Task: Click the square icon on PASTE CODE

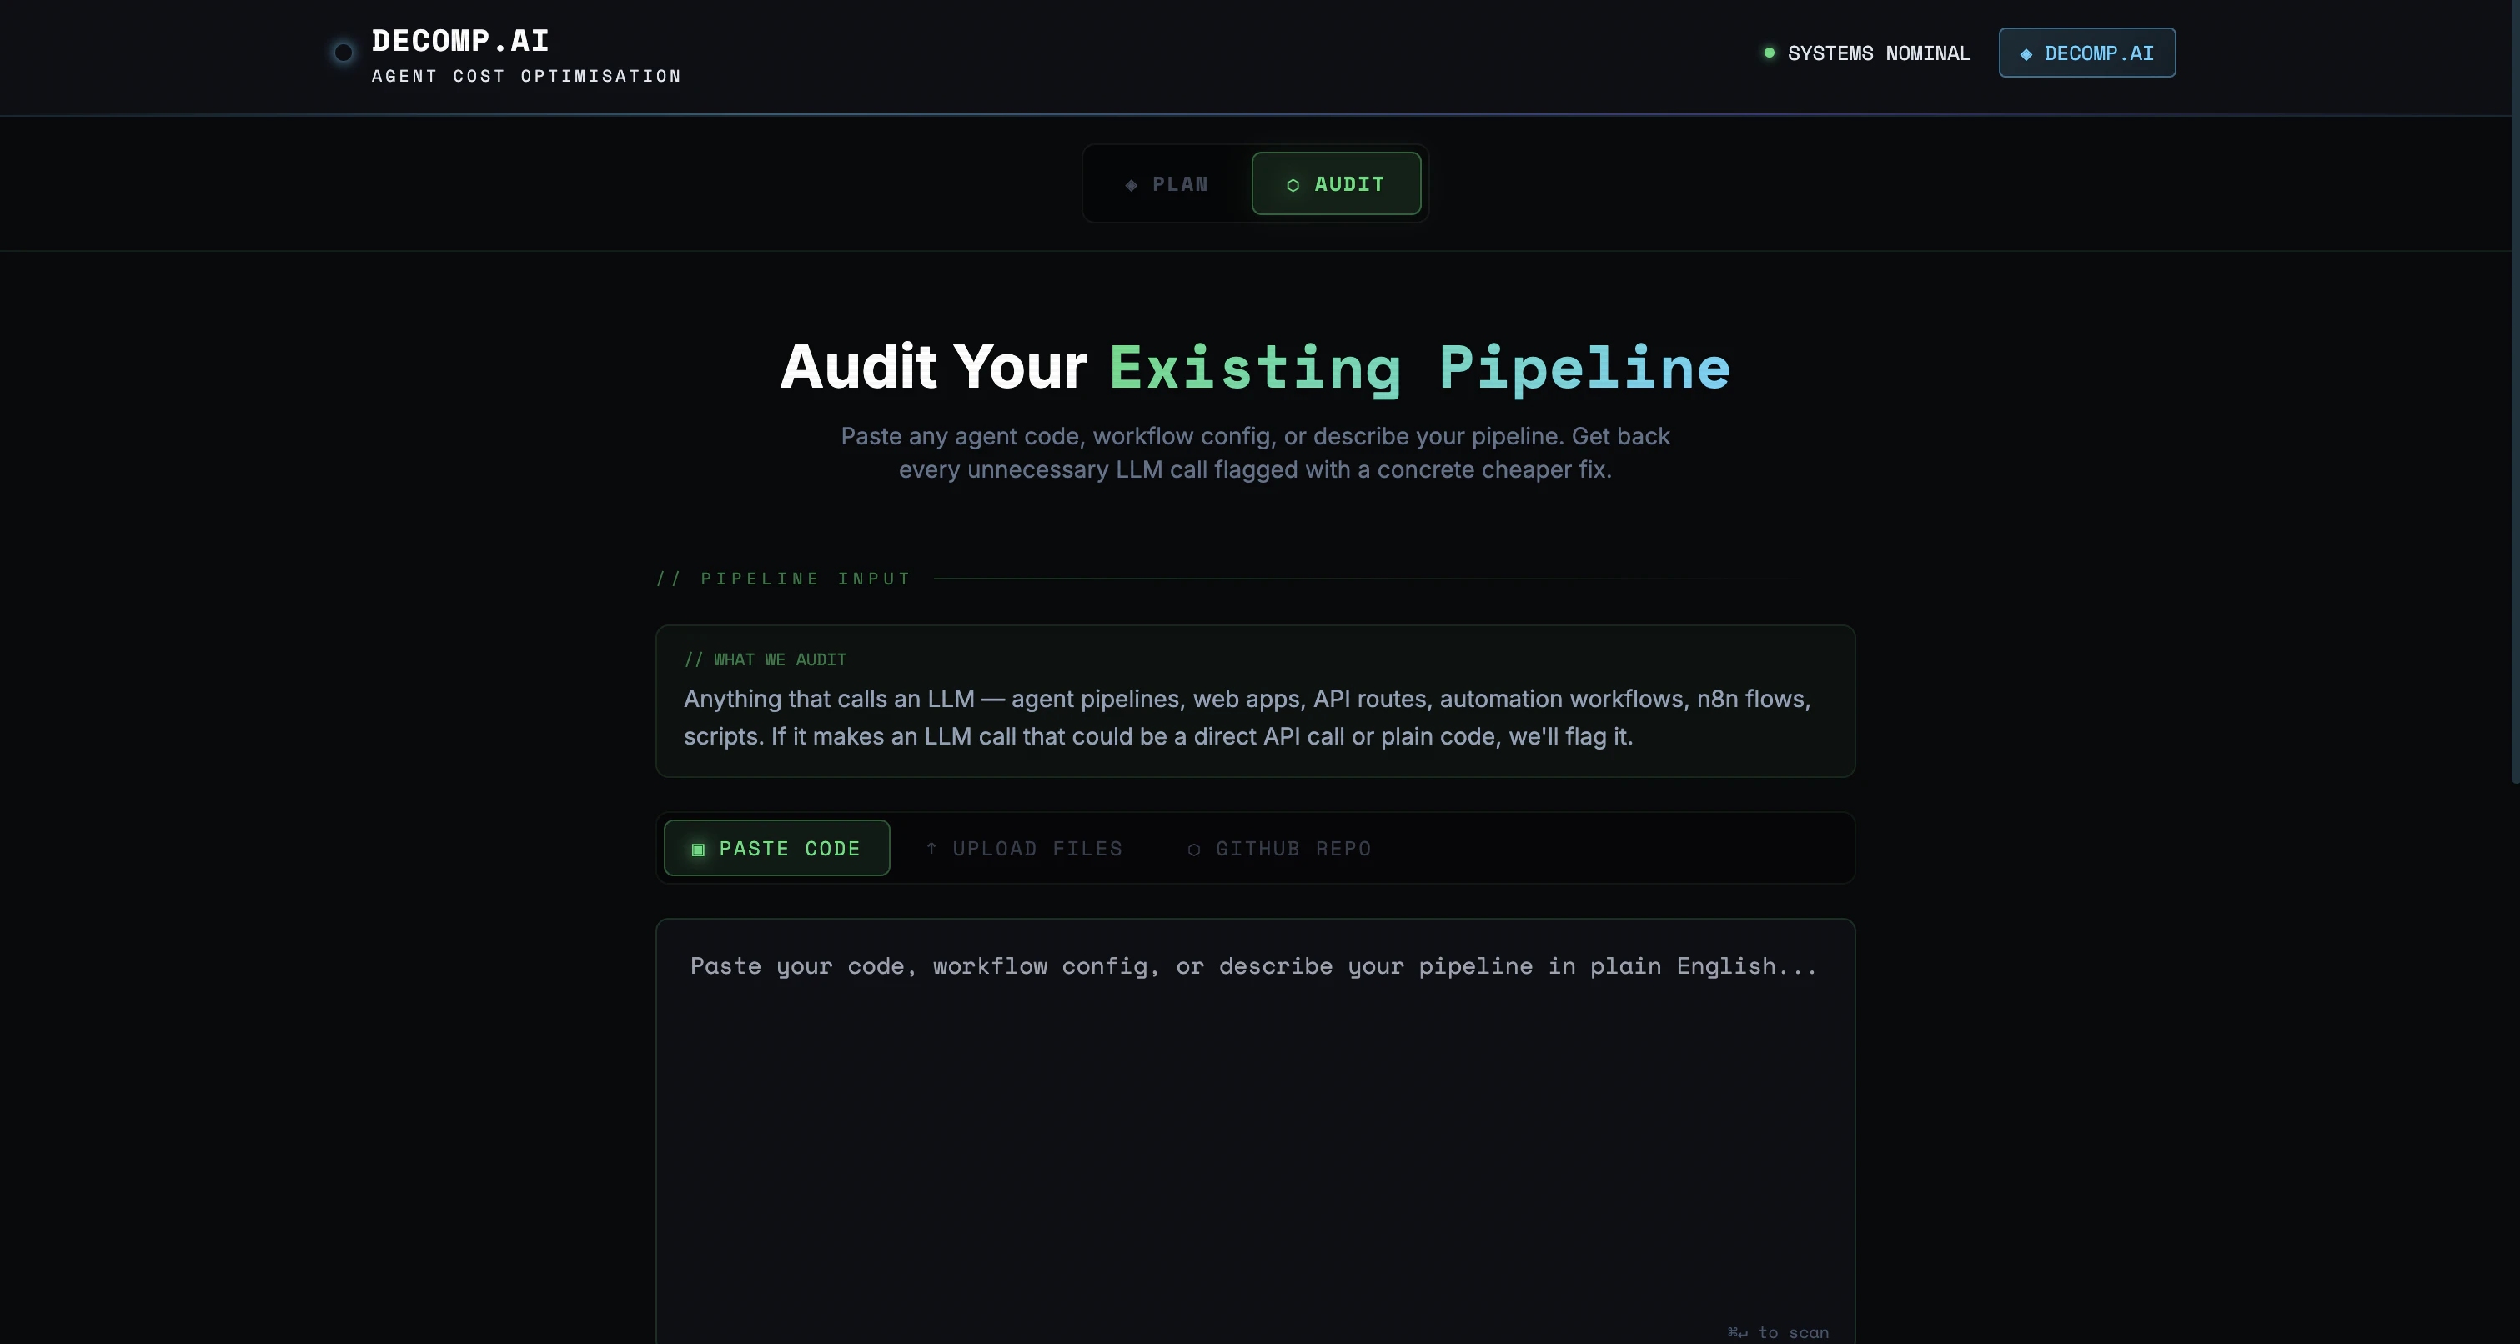Action: click(697, 850)
